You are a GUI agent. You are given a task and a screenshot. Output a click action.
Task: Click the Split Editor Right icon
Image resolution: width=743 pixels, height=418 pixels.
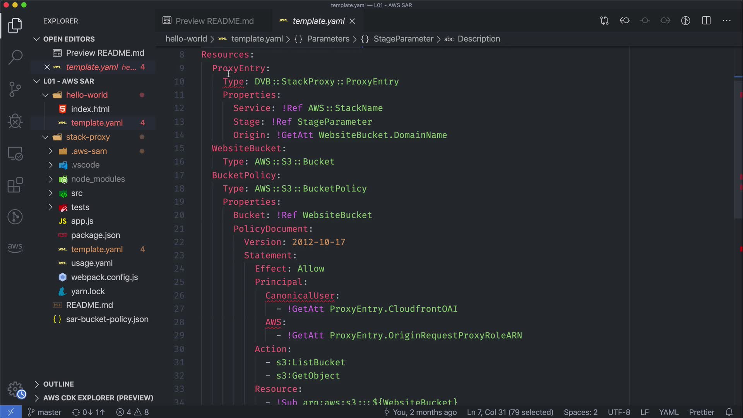tap(706, 21)
